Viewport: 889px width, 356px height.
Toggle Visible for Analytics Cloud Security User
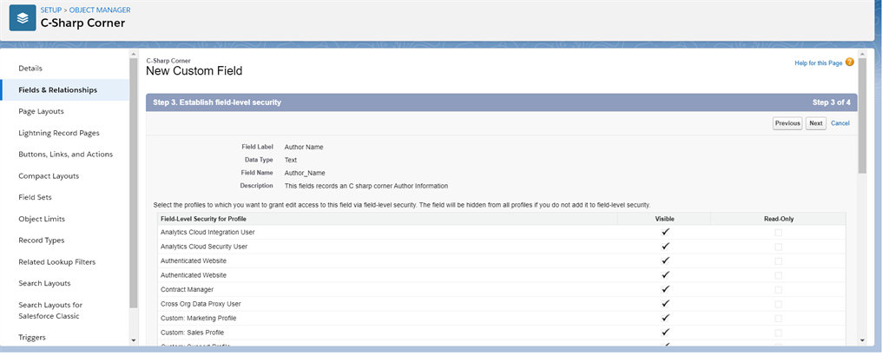[x=666, y=246]
